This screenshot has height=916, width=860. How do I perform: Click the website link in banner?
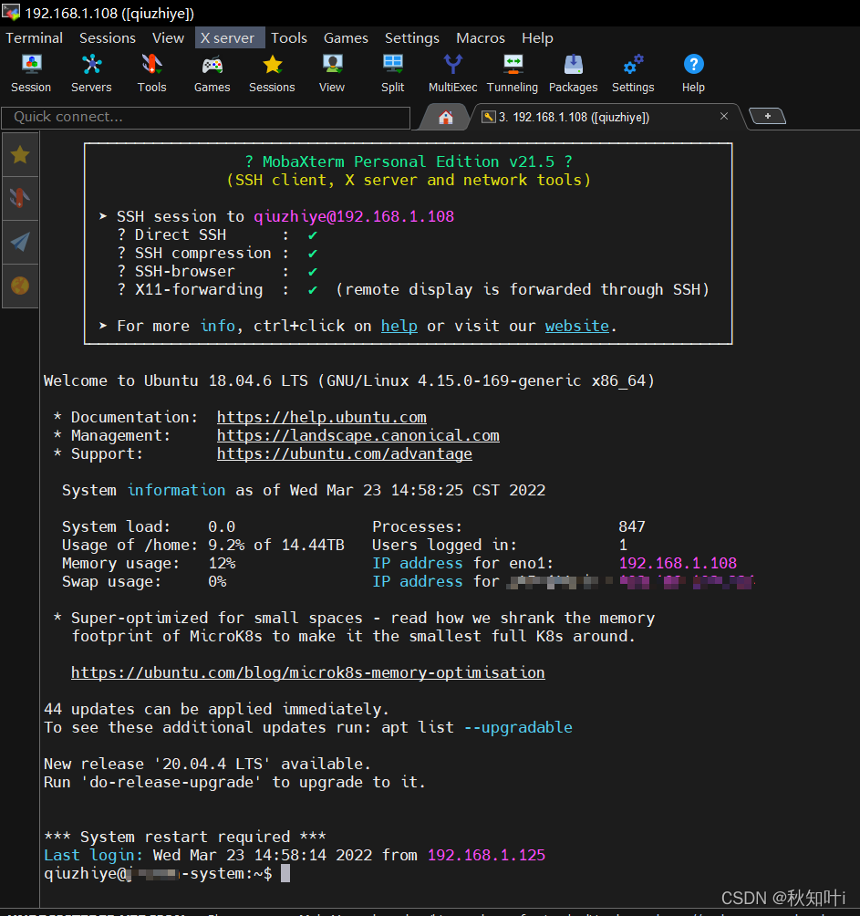coord(577,326)
